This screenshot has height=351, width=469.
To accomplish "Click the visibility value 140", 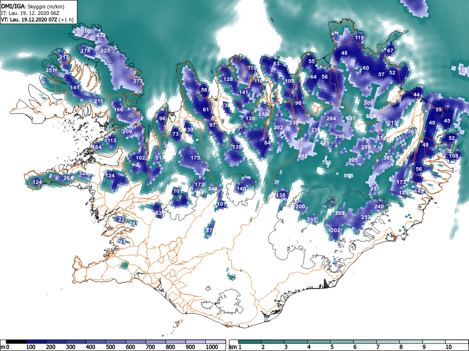I will tap(241, 188).
